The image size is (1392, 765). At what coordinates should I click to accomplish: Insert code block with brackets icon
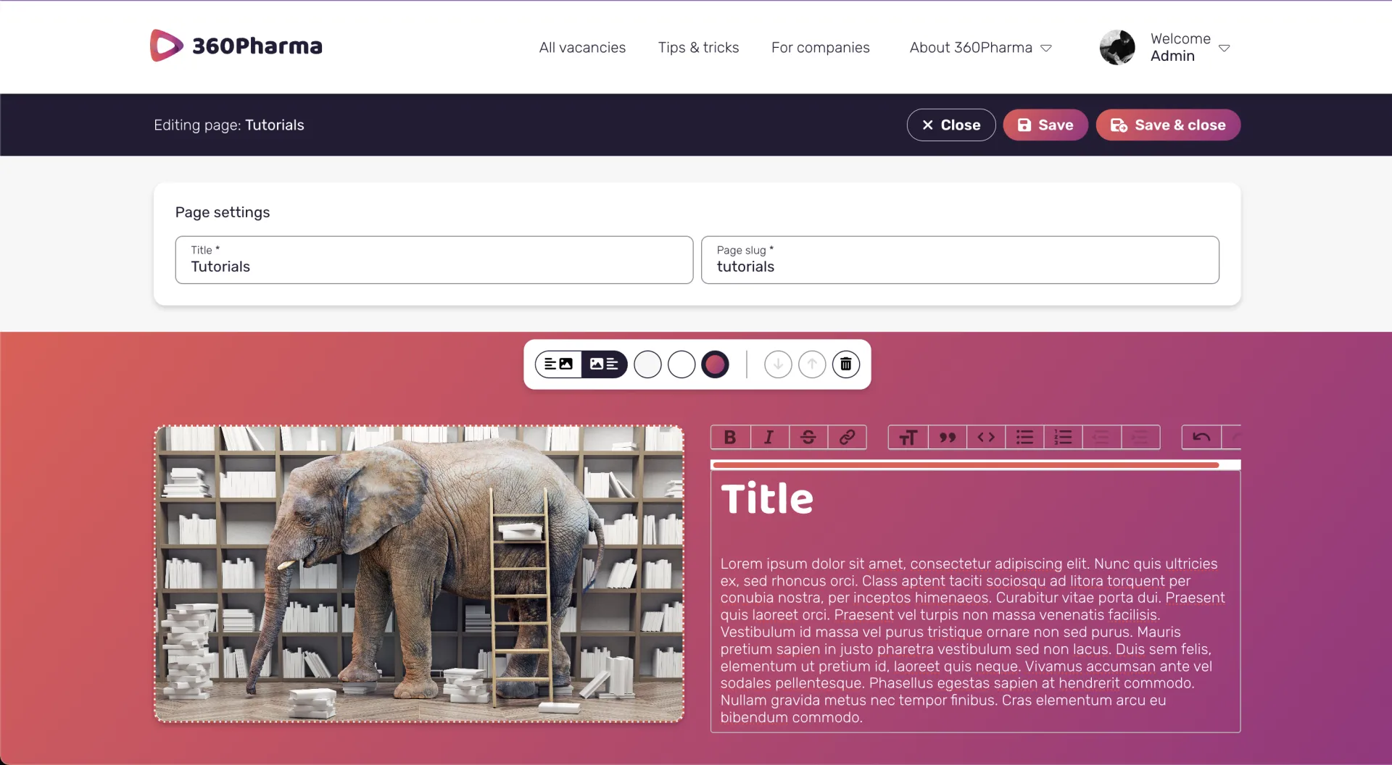coord(986,437)
